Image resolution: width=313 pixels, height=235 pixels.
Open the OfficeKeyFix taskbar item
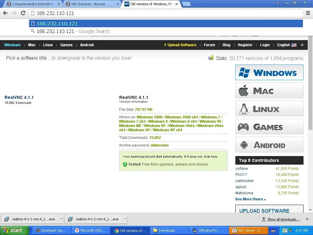click(x=209, y=231)
